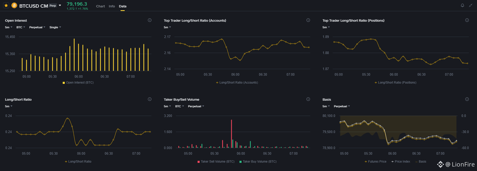Open Perpetual dropdown in Basis panel
The width and height of the screenshot is (477, 171).
pyautogui.click(x=342, y=106)
